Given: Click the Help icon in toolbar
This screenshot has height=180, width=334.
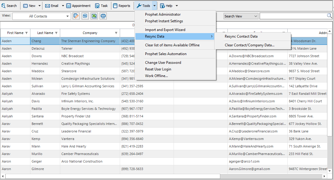Looking at the screenshot, I should click(162, 6).
